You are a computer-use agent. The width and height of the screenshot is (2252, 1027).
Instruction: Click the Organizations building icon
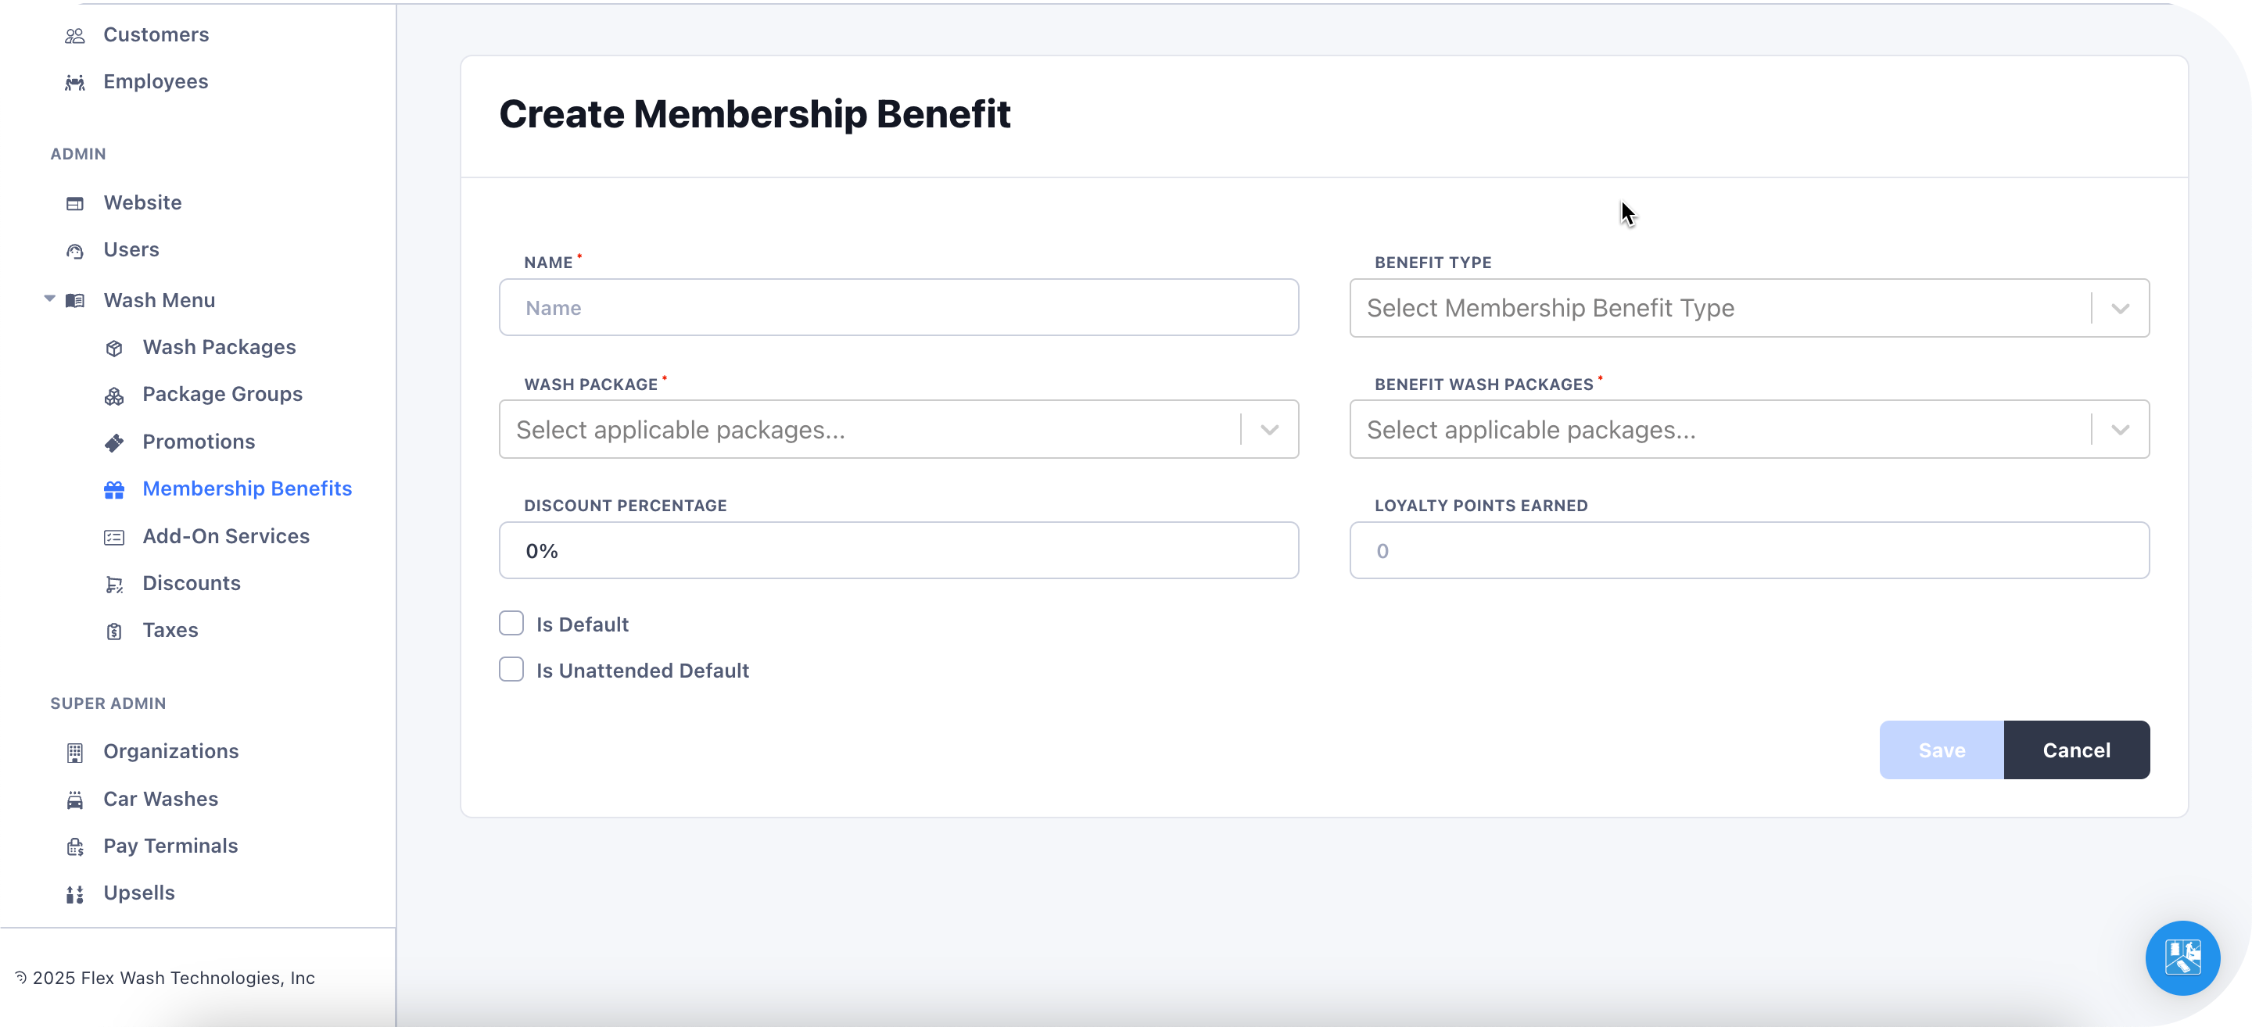[x=75, y=753]
